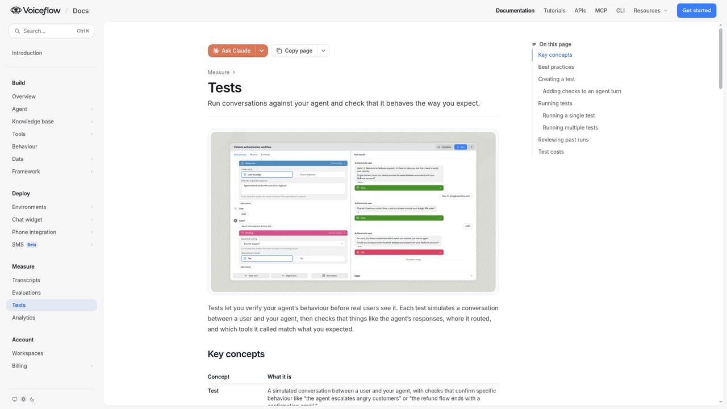Image resolution: width=727 pixels, height=409 pixels.
Task: Switch to light theme sun icon
Action: [23, 399]
